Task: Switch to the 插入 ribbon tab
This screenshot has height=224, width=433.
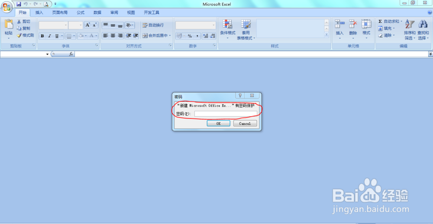Action: 39,13
